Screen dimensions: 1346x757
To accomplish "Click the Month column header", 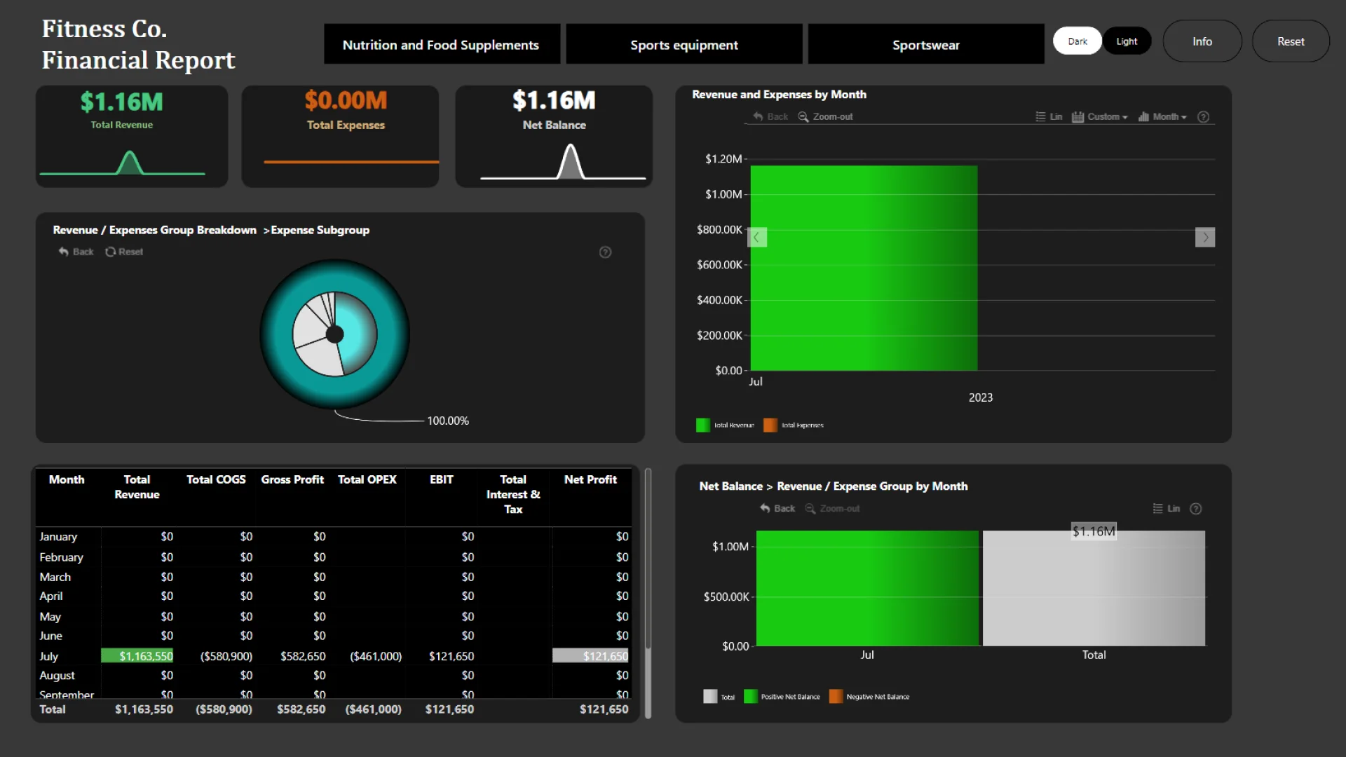I will coord(67,479).
